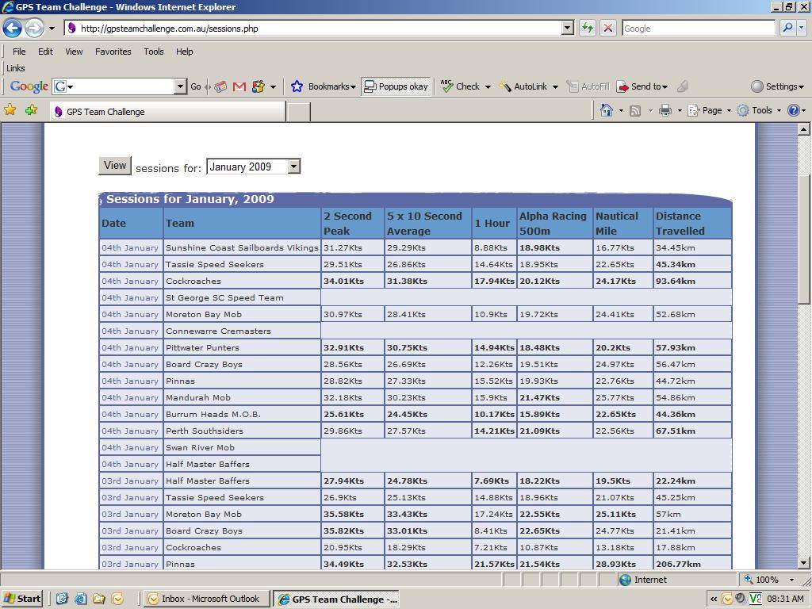812x609 pixels.
Task: Click the Add to Favorites icon
Action: [31, 111]
